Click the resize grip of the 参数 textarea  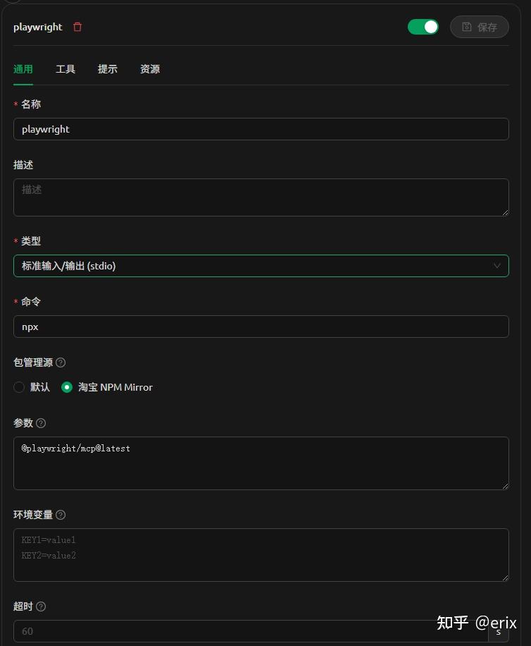[505, 484]
